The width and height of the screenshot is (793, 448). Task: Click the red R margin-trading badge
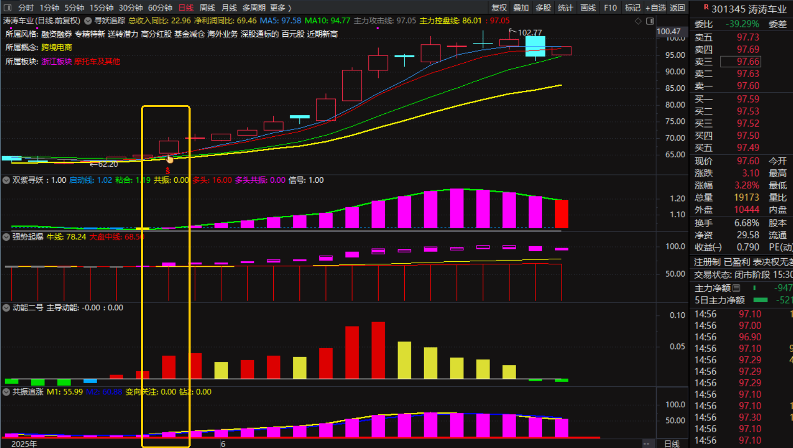706,8
